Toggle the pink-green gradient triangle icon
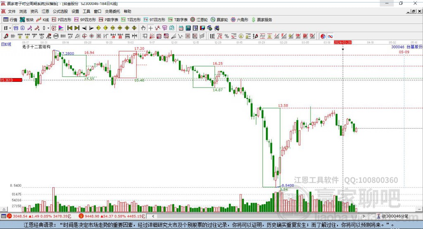 [x=61, y=28]
